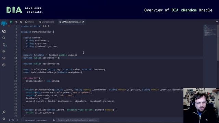Click the second zoom magnifier in the tab bar

21,22
